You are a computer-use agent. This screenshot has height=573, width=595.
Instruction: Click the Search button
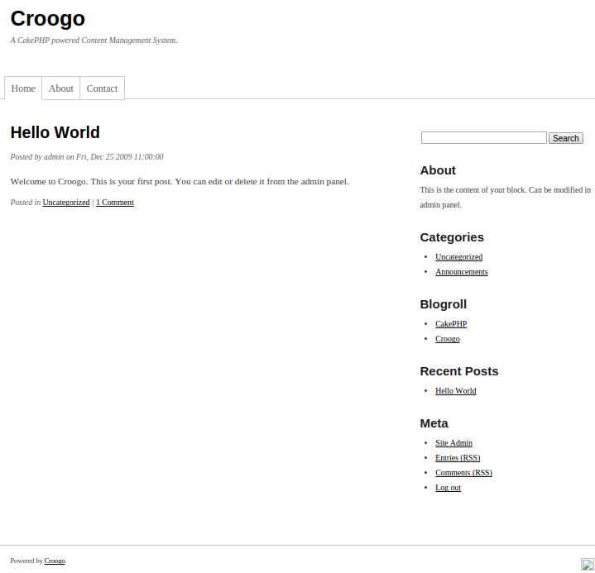(x=566, y=138)
